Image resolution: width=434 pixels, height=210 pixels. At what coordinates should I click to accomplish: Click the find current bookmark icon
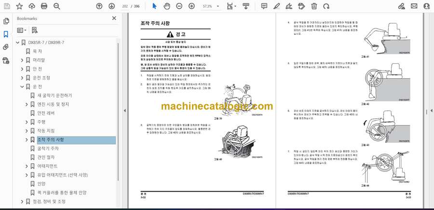point(34,30)
